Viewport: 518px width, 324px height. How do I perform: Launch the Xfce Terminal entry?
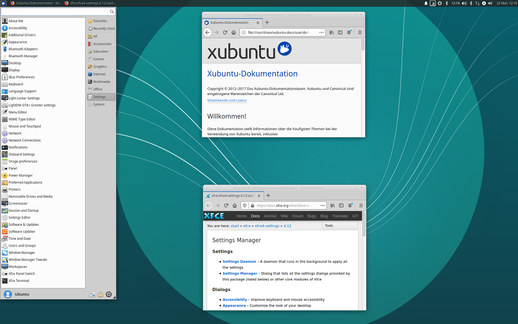point(19,281)
